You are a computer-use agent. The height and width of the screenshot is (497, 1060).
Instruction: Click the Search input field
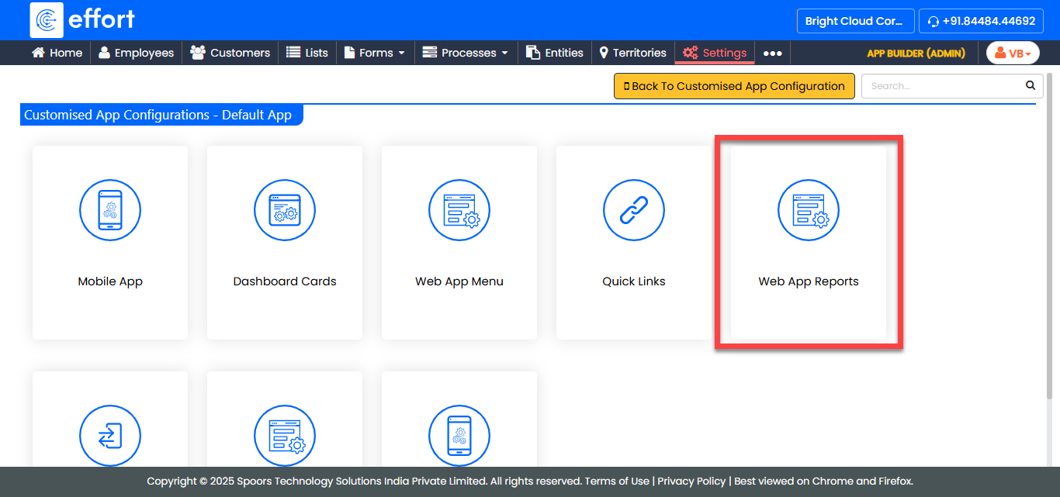943,86
